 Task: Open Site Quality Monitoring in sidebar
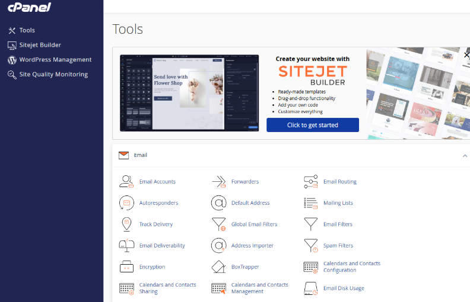tap(53, 75)
